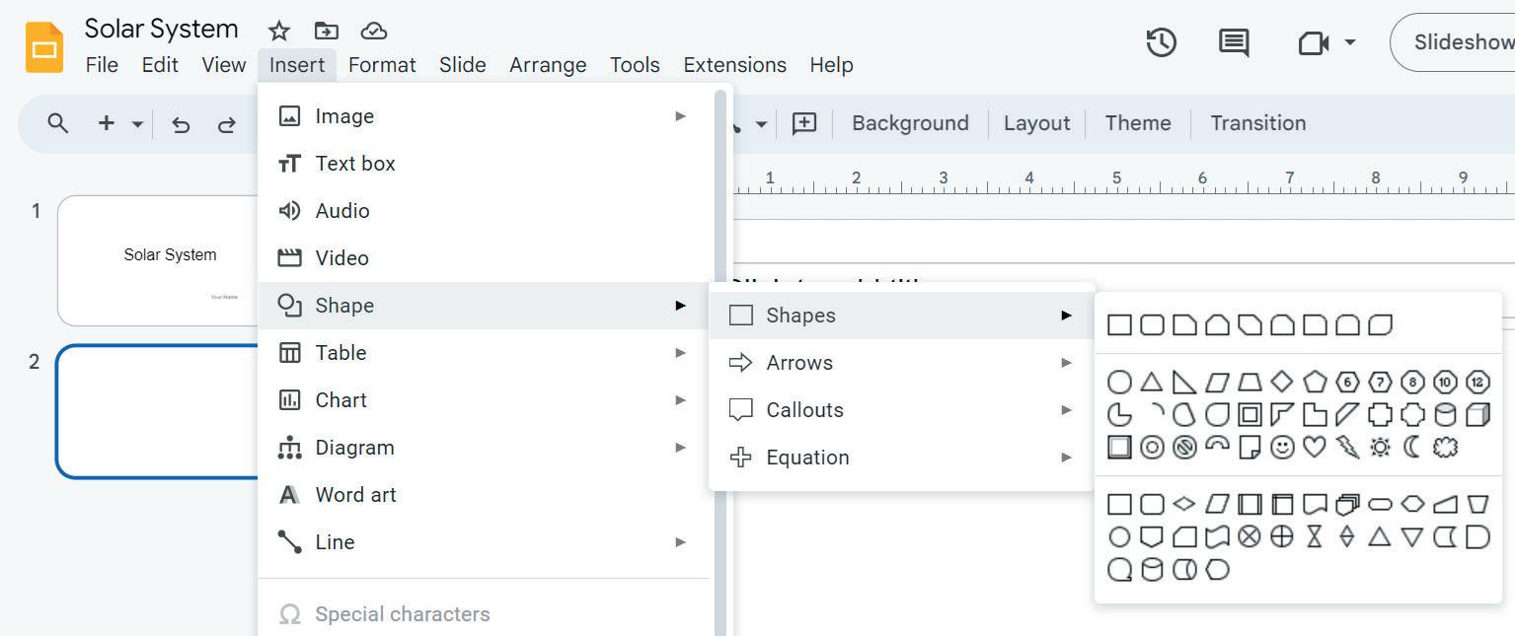This screenshot has height=636, width=1515.
Task: Insert the crescent moon shape
Action: (1412, 448)
